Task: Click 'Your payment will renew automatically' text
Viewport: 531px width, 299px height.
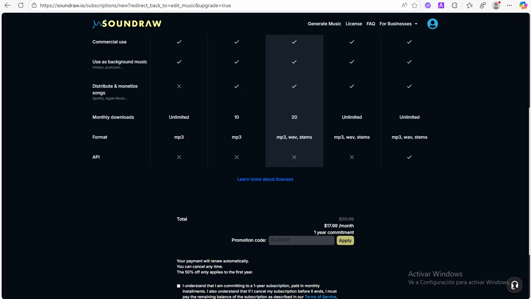Action: click(x=213, y=261)
